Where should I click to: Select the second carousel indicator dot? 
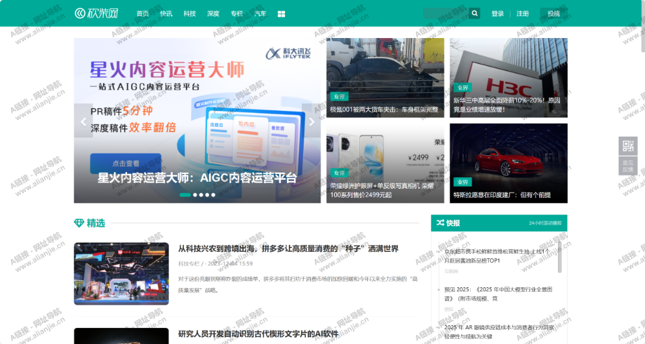[195, 195]
